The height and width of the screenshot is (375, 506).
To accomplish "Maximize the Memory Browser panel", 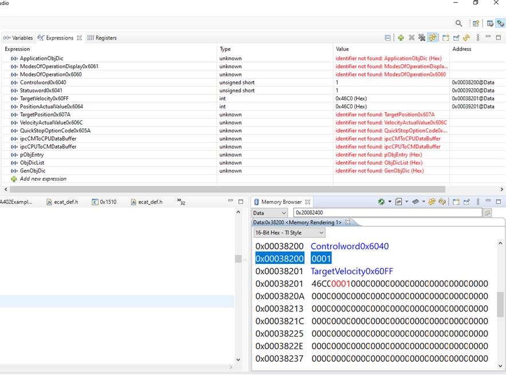I will (499, 202).
